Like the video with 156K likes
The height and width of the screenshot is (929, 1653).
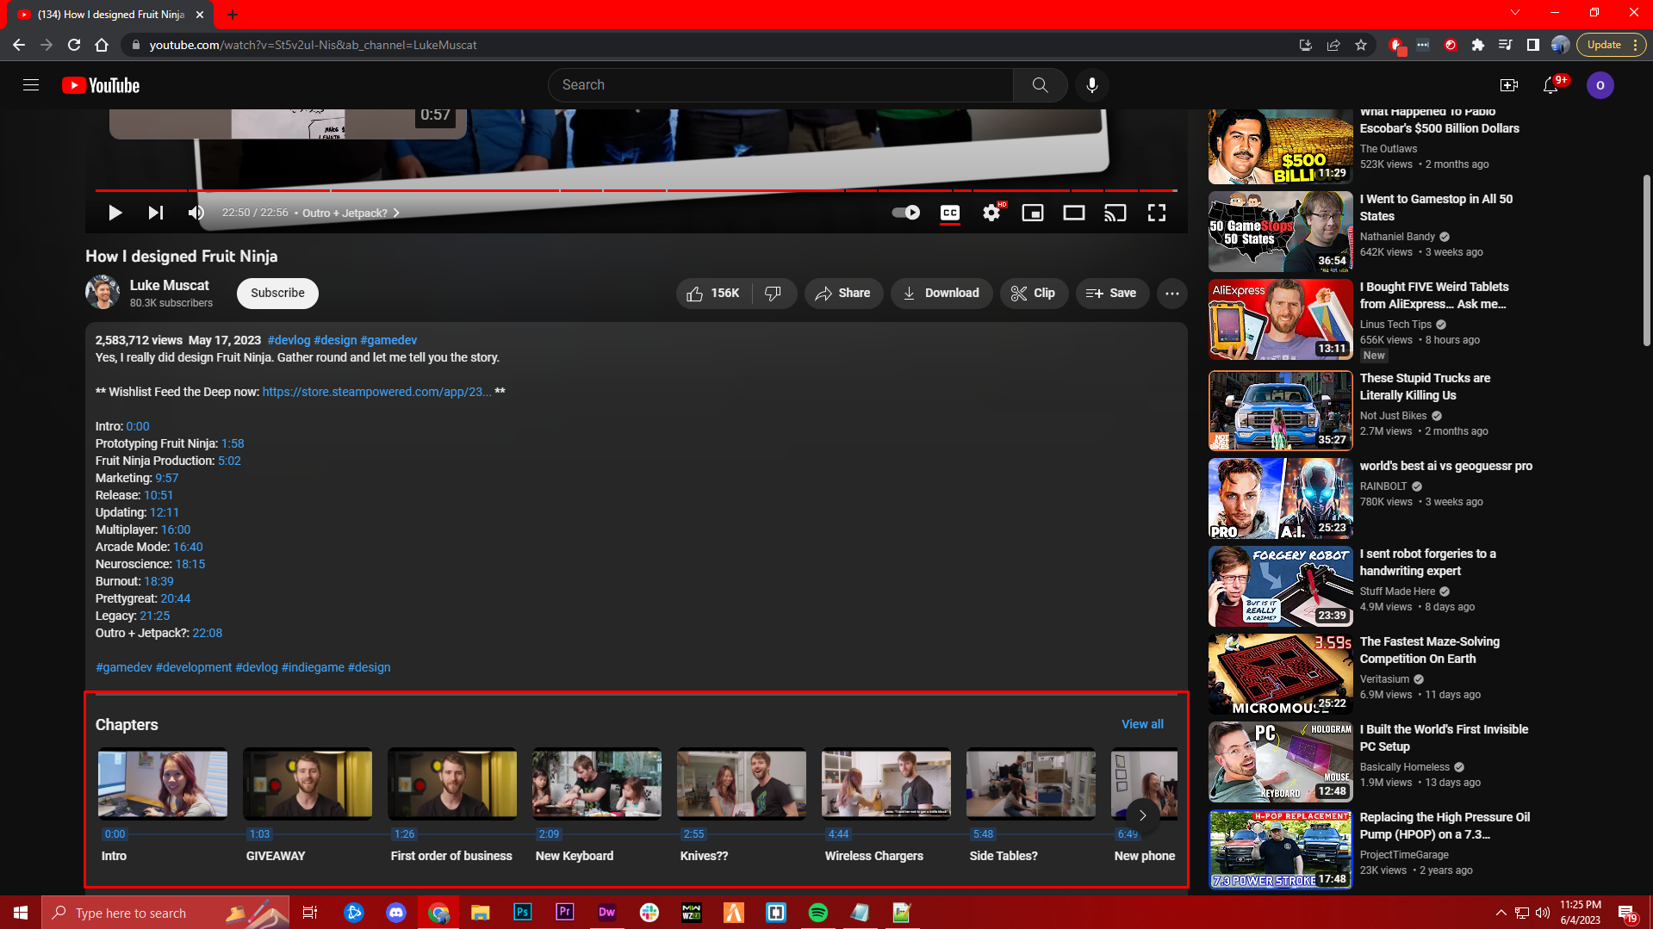(x=714, y=294)
